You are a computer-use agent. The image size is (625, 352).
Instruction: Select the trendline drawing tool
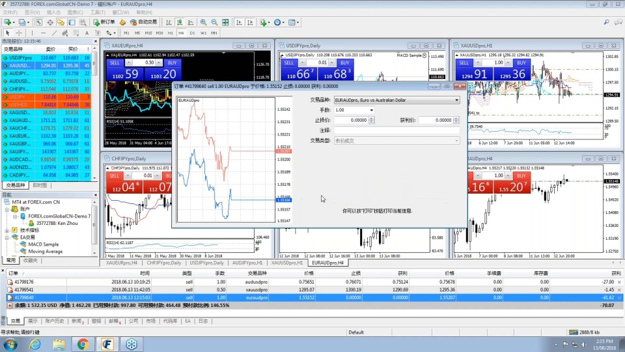click(x=53, y=33)
